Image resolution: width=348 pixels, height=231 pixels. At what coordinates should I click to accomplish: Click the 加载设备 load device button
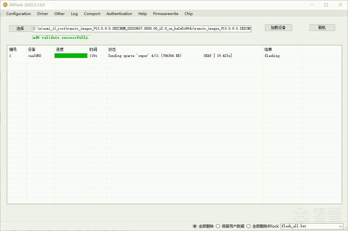(x=278, y=28)
